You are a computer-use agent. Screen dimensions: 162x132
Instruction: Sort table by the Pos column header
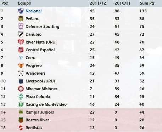[5, 3]
